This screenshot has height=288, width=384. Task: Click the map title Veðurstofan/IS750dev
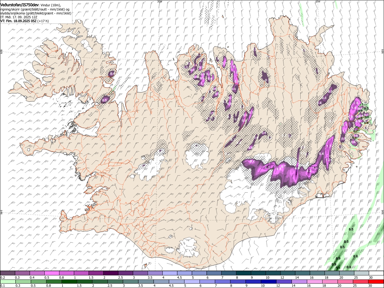19,5
